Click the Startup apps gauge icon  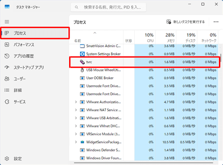tap(7, 68)
